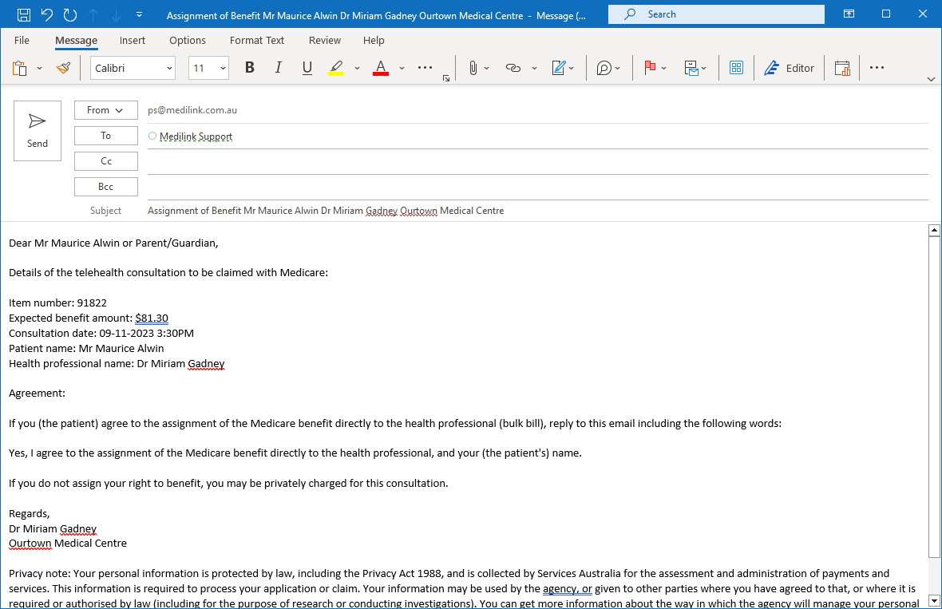Select the Format Painter brush

(x=64, y=68)
